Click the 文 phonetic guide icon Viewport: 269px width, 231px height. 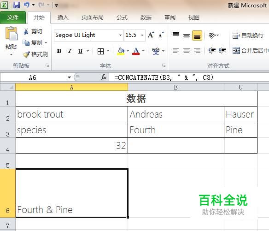(x=156, y=51)
